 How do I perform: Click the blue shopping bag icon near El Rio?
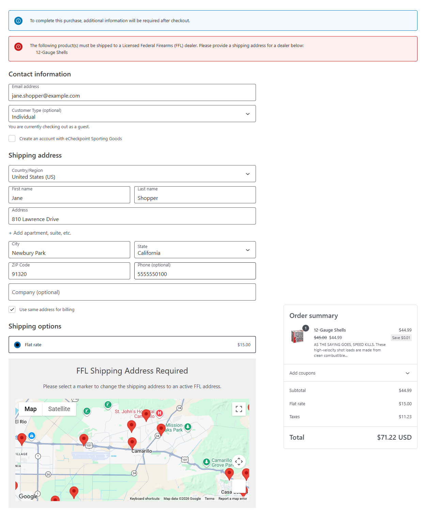coord(32,436)
